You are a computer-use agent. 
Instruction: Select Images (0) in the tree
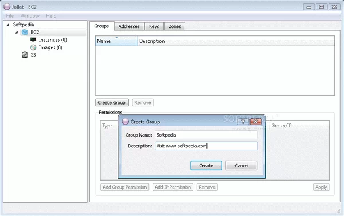pos(50,47)
